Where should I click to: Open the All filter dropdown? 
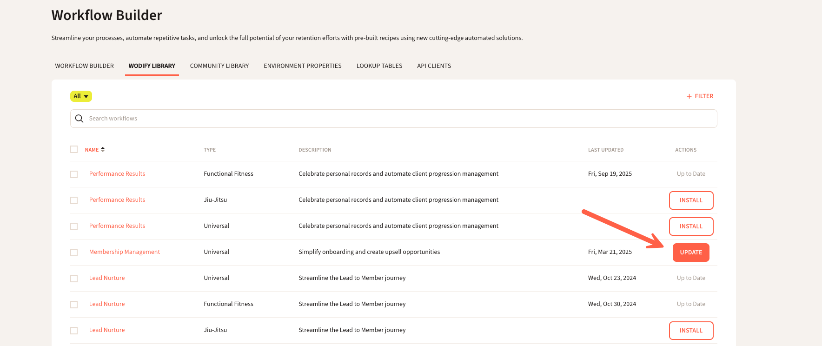81,96
